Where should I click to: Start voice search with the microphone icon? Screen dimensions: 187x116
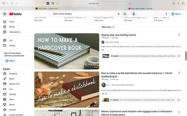(134, 14)
